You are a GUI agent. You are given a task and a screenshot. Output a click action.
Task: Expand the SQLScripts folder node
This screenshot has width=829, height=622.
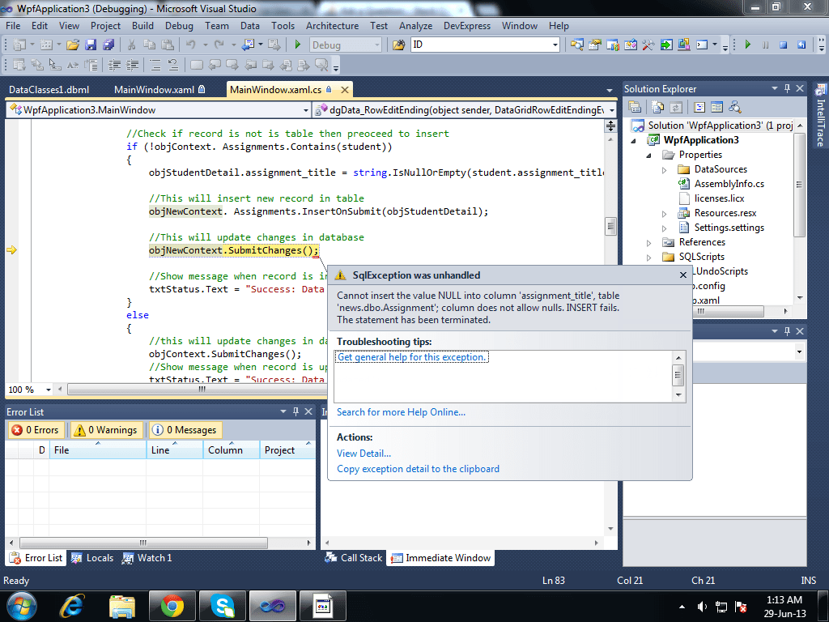pyautogui.click(x=648, y=258)
